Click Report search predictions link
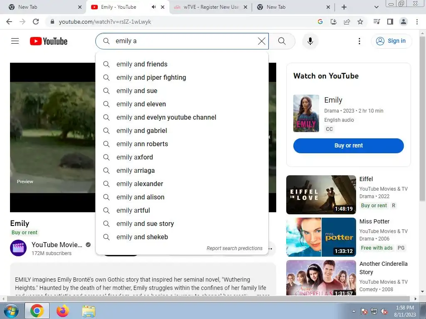 235,248
